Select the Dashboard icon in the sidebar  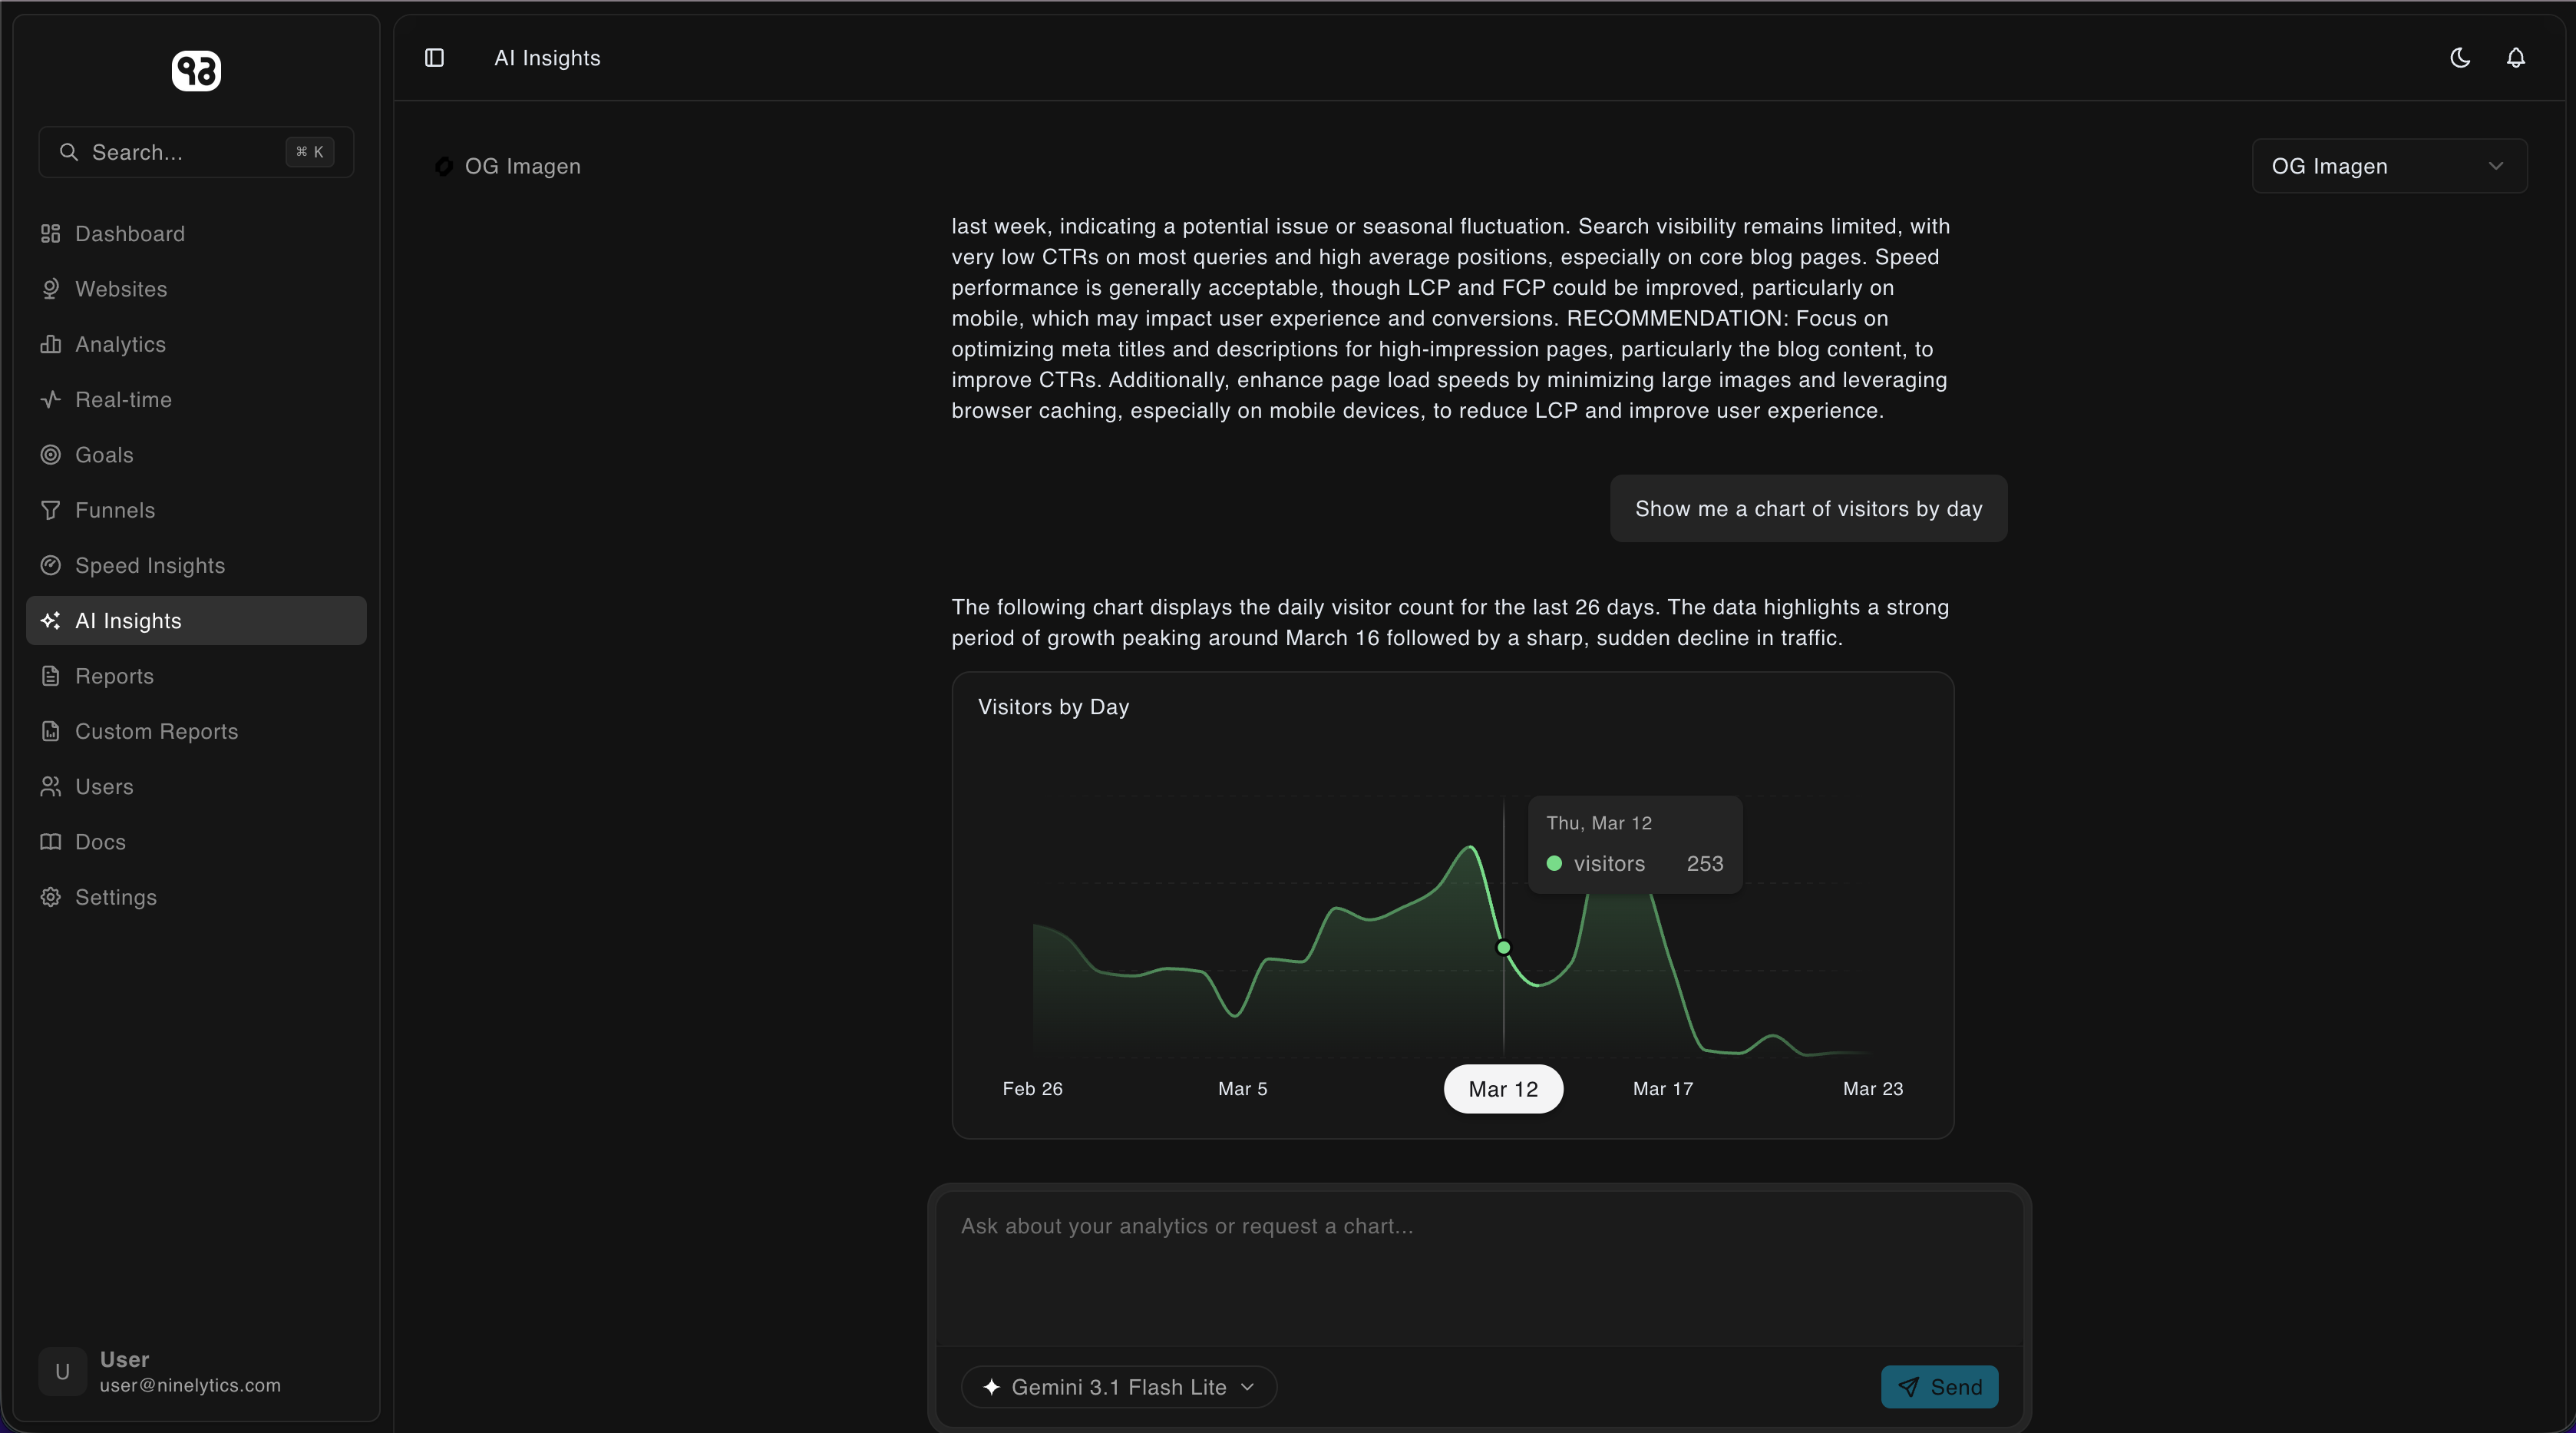pyautogui.click(x=51, y=234)
